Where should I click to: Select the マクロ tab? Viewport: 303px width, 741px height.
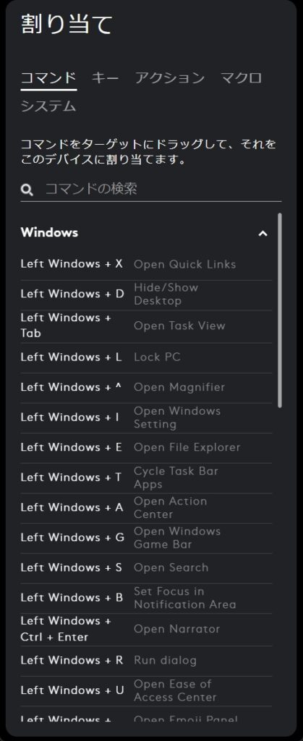242,78
